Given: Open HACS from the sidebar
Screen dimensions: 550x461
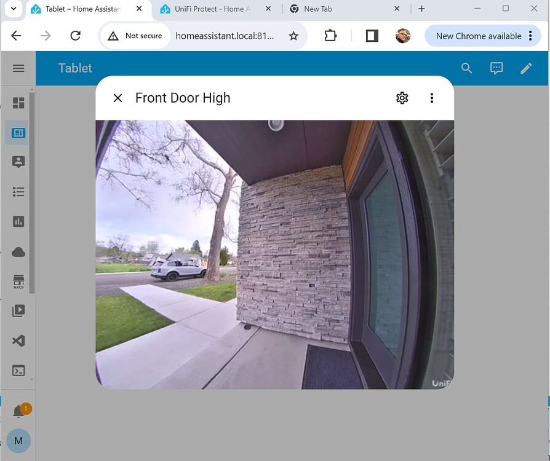Looking at the screenshot, I should (x=18, y=282).
